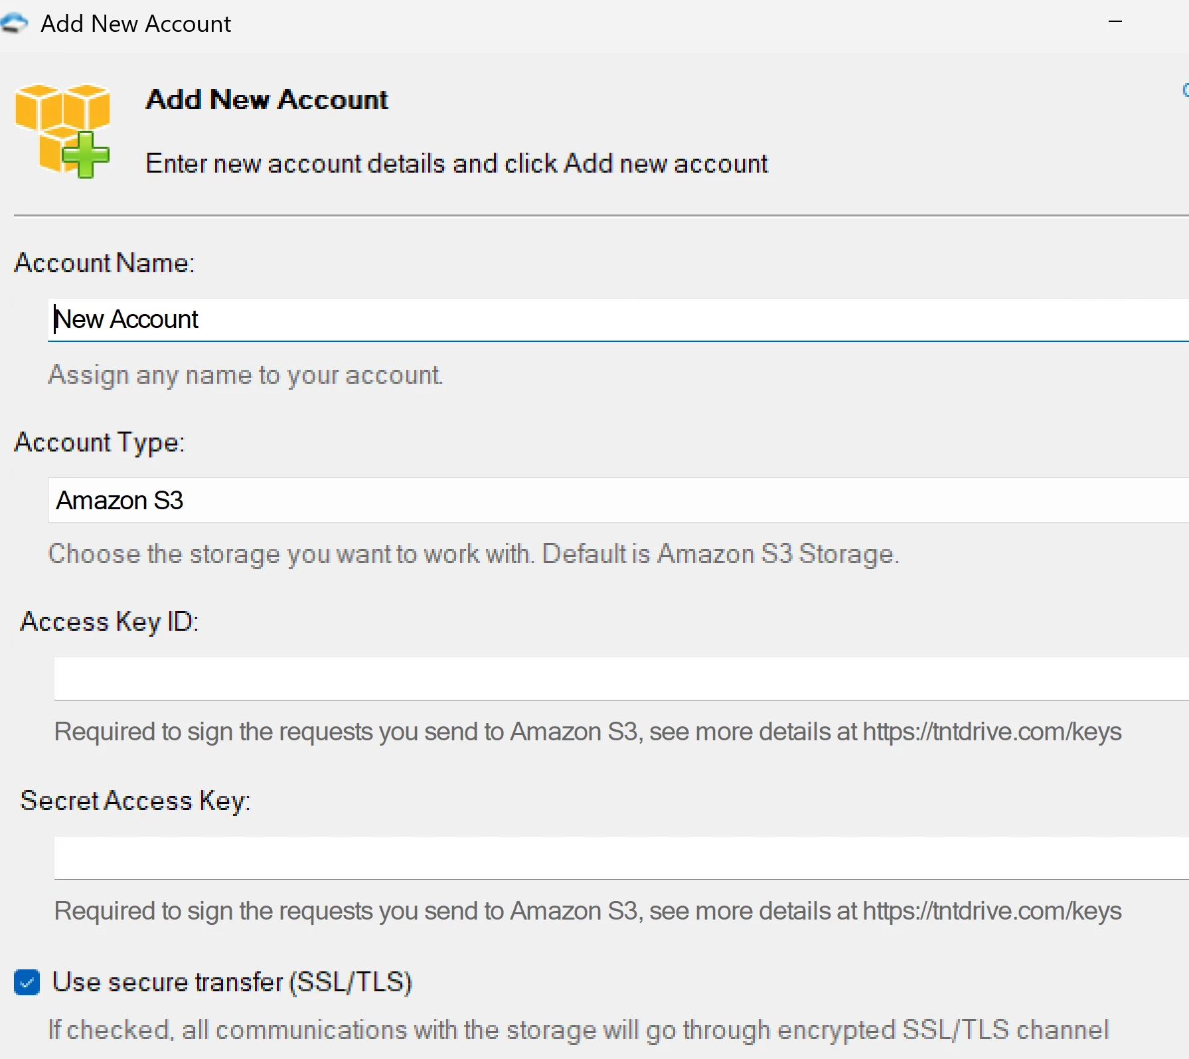Viewport: 1189px width, 1059px height.
Task: Click the 'Assign any name to your account' hint
Action: pos(245,375)
